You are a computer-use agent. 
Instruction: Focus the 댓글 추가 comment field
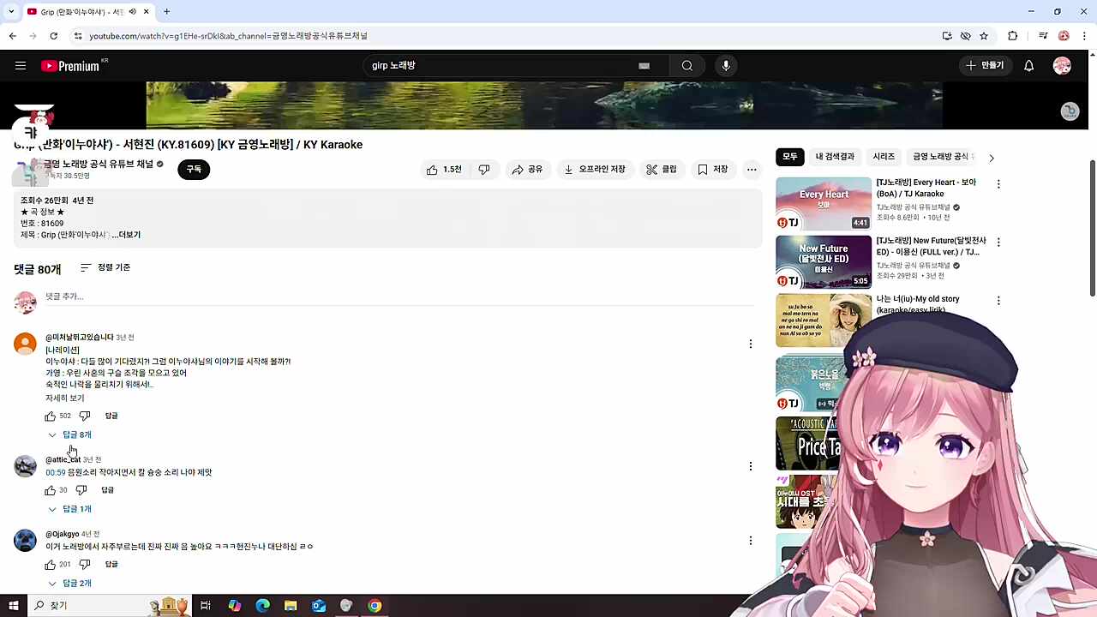[399, 297]
